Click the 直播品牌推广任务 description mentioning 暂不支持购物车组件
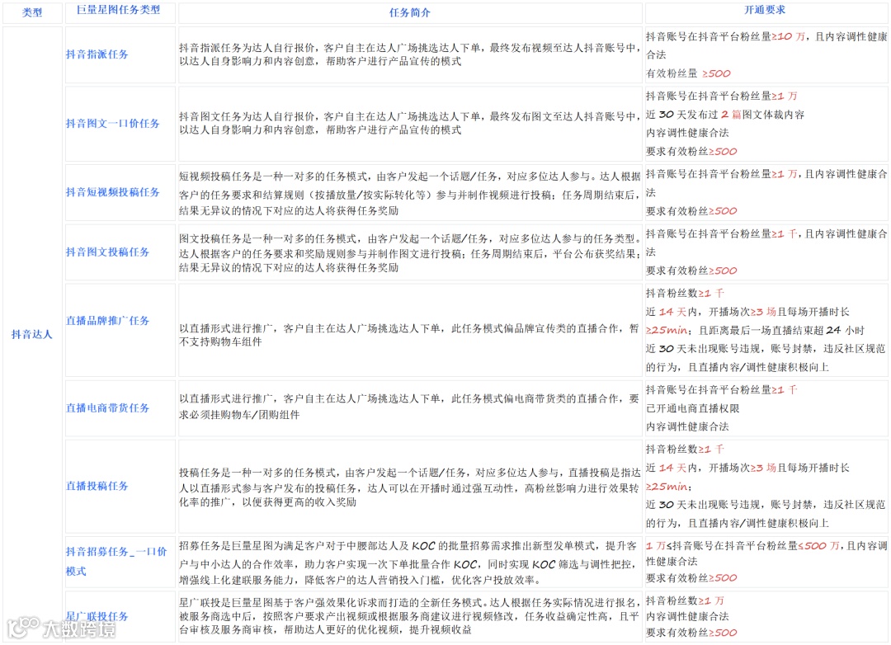891x645 pixels. [x=410, y=335]
